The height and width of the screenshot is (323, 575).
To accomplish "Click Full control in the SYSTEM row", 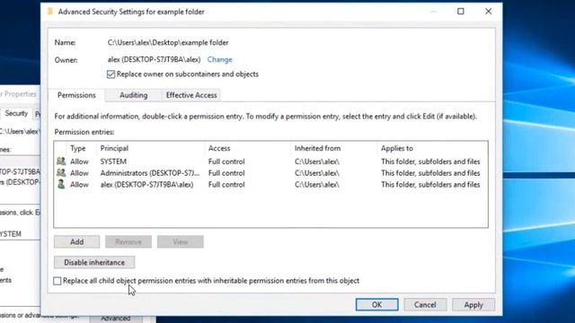I will click(226, 161).
